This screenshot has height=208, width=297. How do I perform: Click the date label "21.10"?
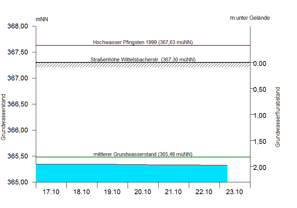(x=173, y=192)
